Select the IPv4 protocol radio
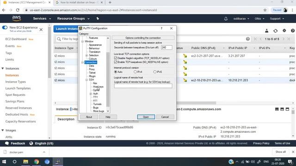296x166 pixels. point(135,72)
